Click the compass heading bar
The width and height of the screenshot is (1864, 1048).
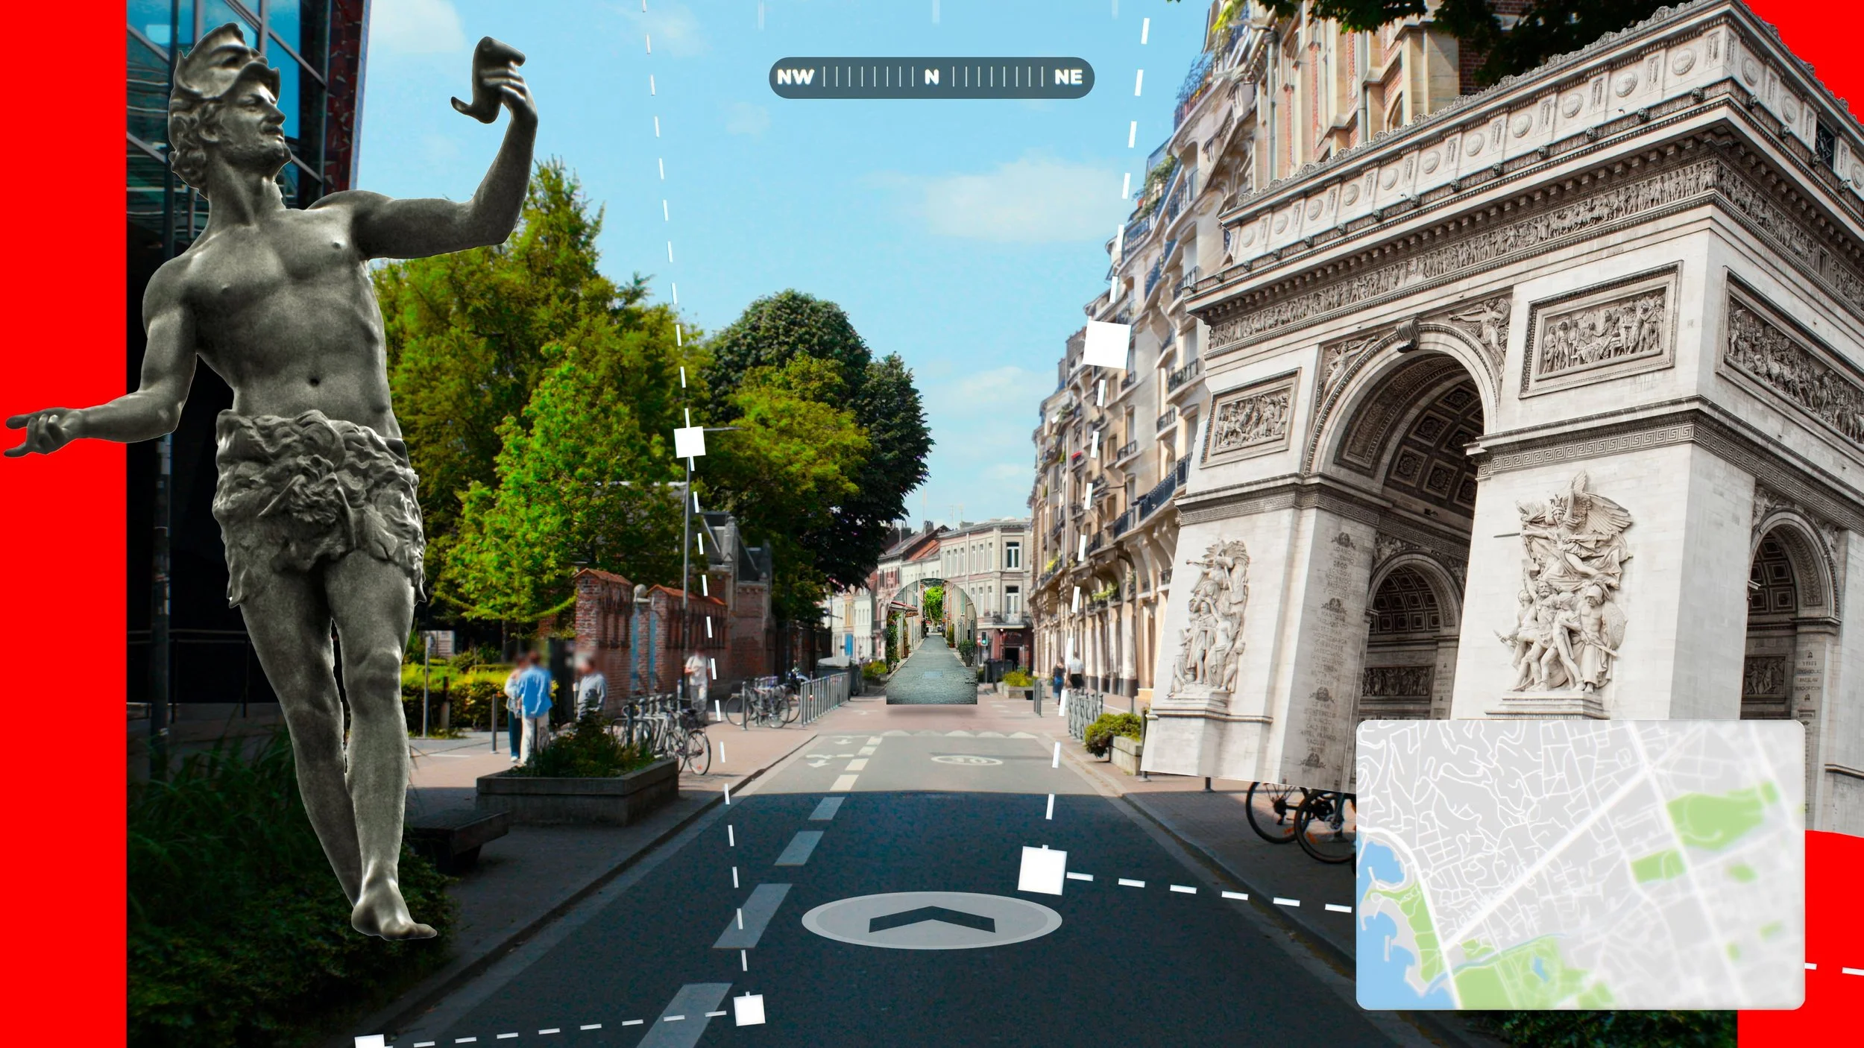point(931,78)
